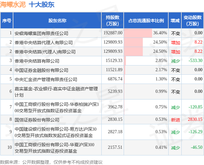Click the 数据来源 disclaimer footer text

pyautogui.click(x=51, y=162)
